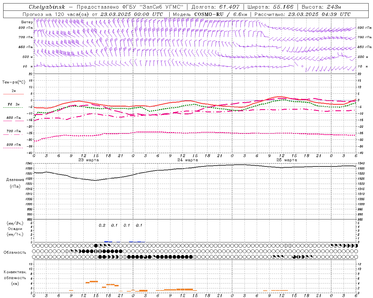Screen dimensions: 373x298
Task: Select the "Модель COSMO-RU / 6.6км" model label
Action: tap(210, 14)
